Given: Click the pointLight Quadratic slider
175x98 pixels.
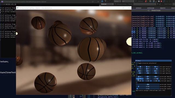Looking at the screenshot, I should coord(148,88).
